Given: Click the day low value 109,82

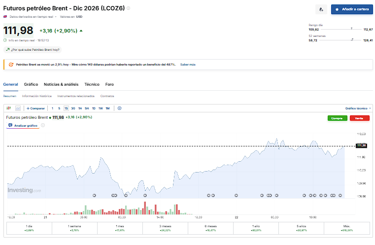Looking at the screenshot, I should (313, 30).
